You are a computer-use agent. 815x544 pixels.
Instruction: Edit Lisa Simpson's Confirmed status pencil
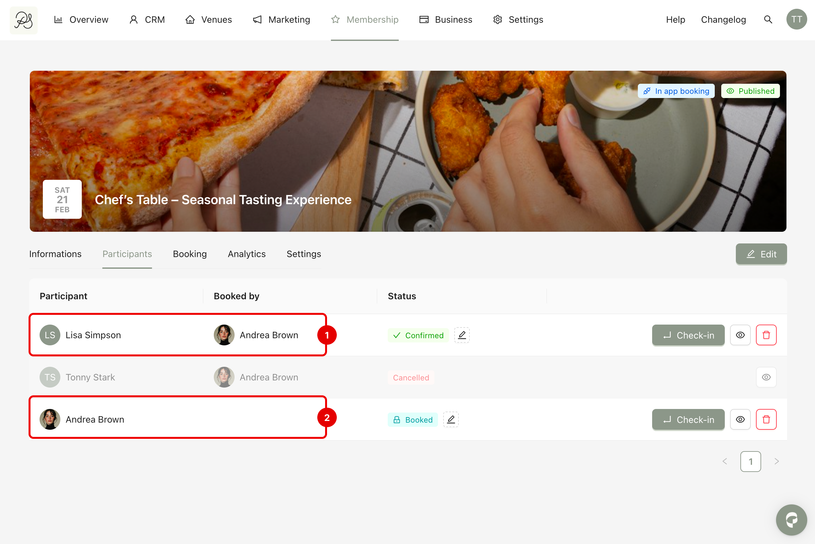pyautogui.click(x=462, y=335)
